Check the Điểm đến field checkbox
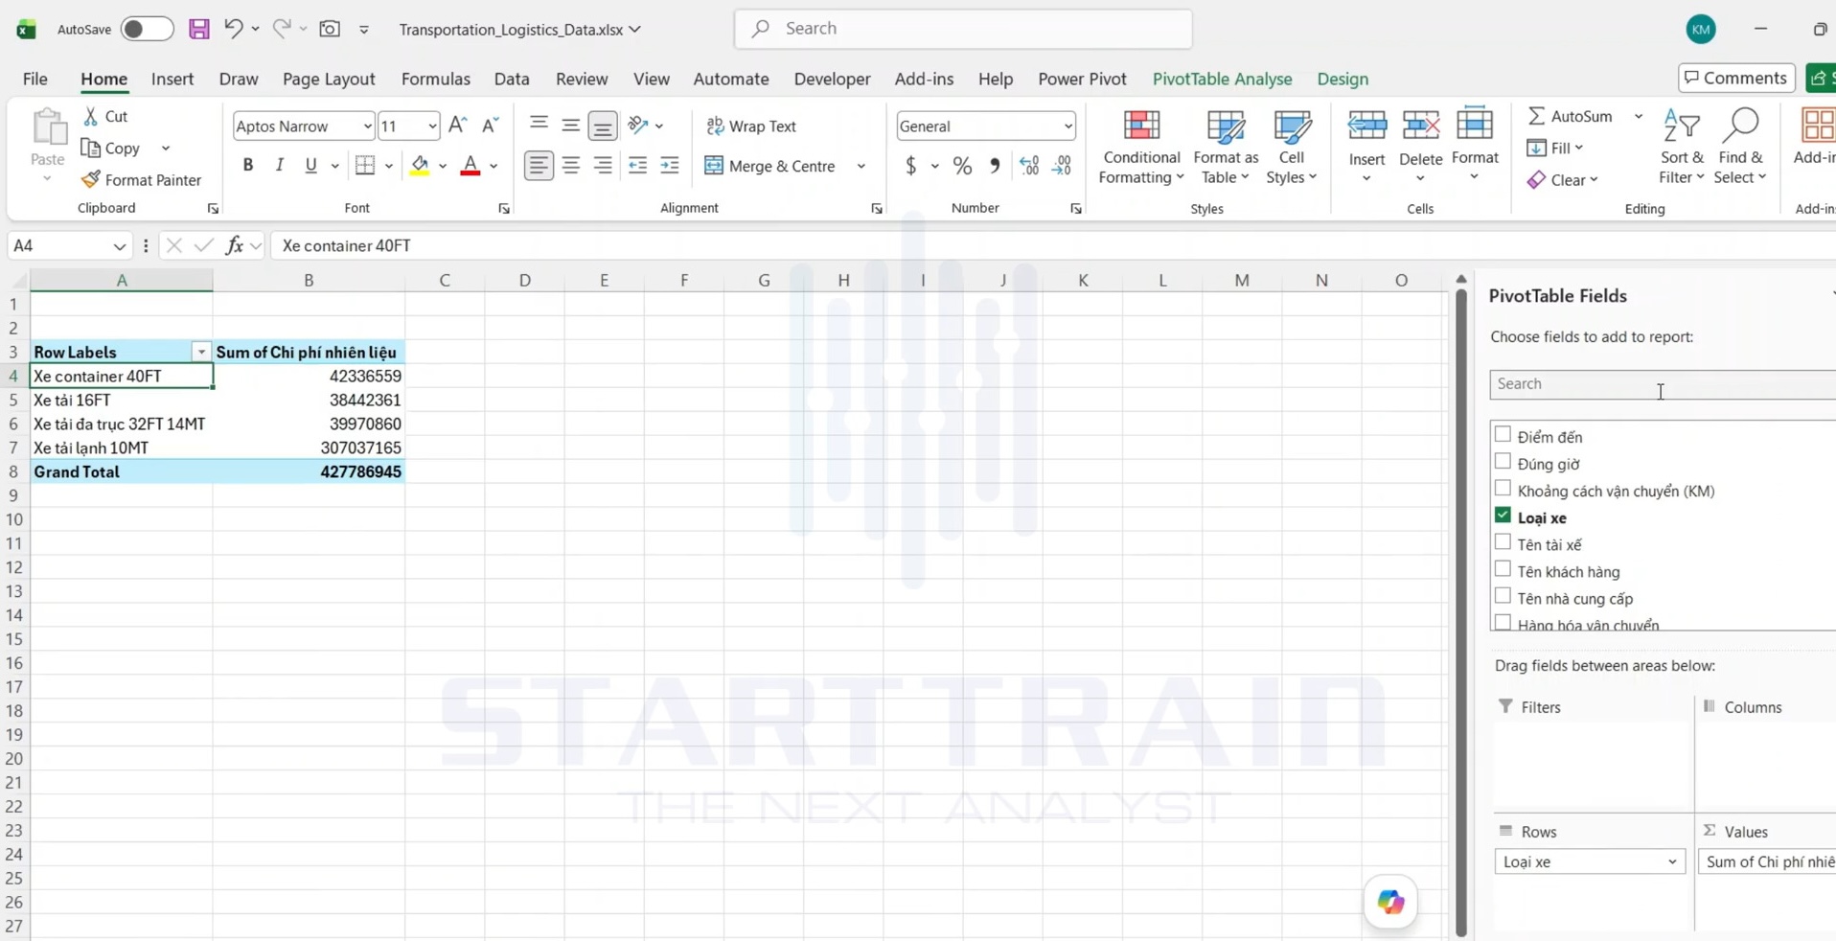Screen dimensions: 1836x941 pos(1503,435)
